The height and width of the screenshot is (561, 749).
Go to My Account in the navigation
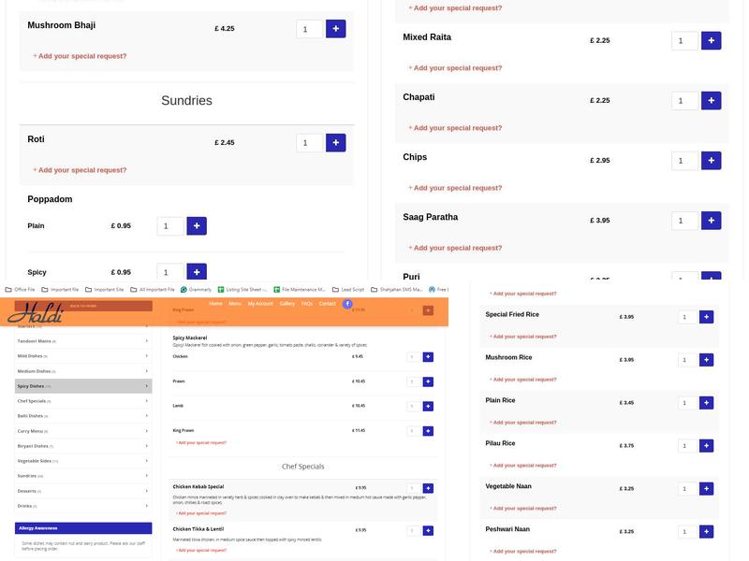[x=260, y=304]
